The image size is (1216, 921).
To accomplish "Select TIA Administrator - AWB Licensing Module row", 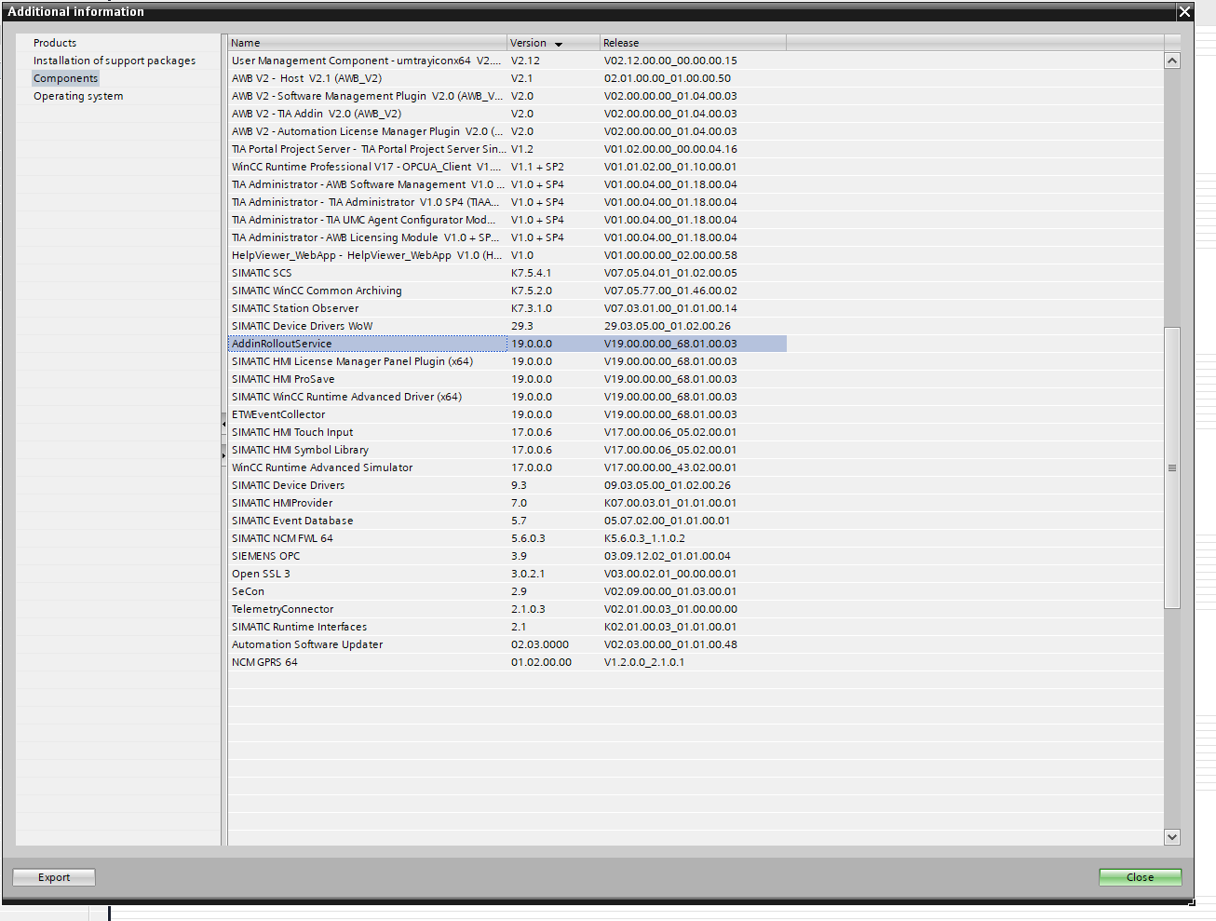I will coord(507,237).
